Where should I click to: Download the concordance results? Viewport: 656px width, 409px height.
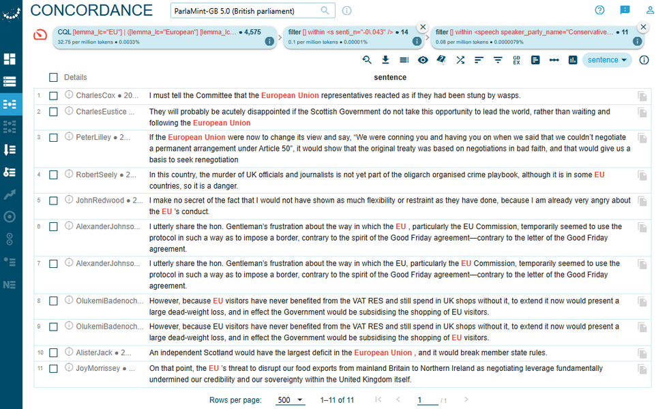point(385,60)
